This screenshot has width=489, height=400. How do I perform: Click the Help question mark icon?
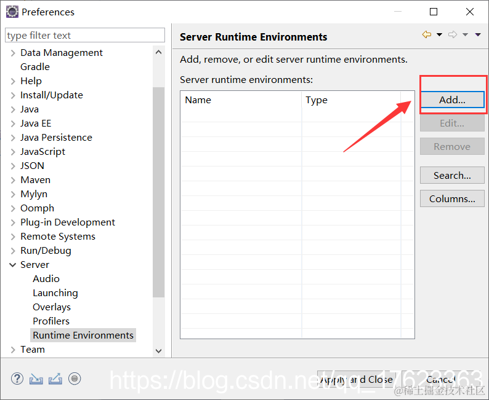(17, 378)
